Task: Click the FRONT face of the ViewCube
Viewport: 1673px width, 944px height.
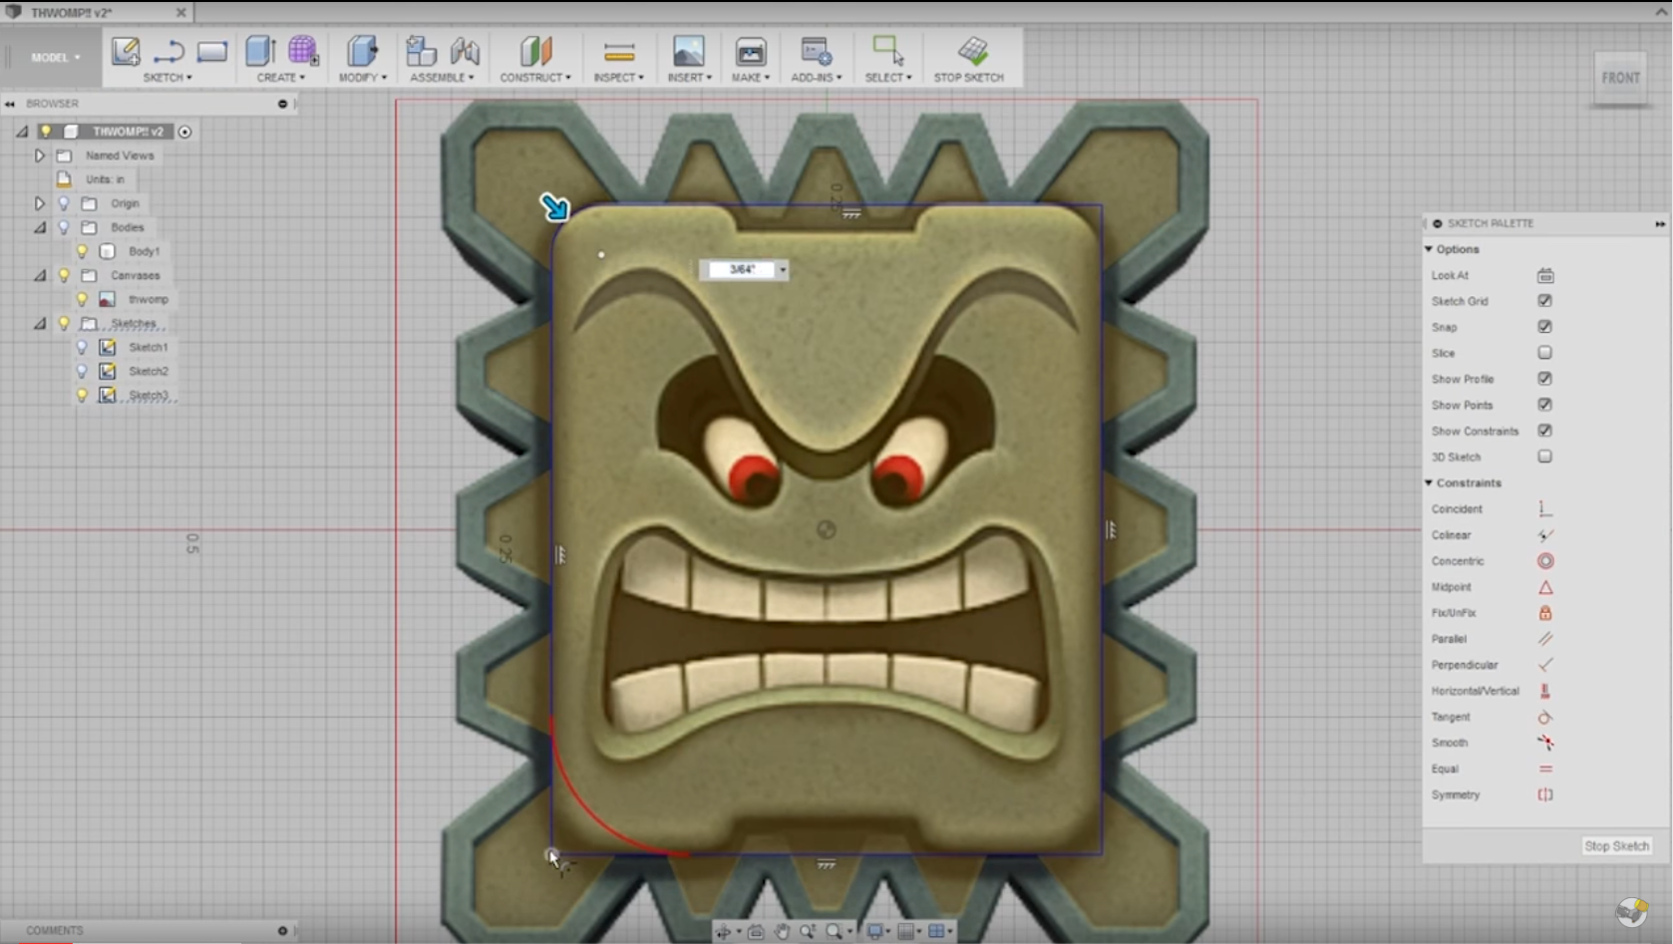Action: [x=1620, y=78]
